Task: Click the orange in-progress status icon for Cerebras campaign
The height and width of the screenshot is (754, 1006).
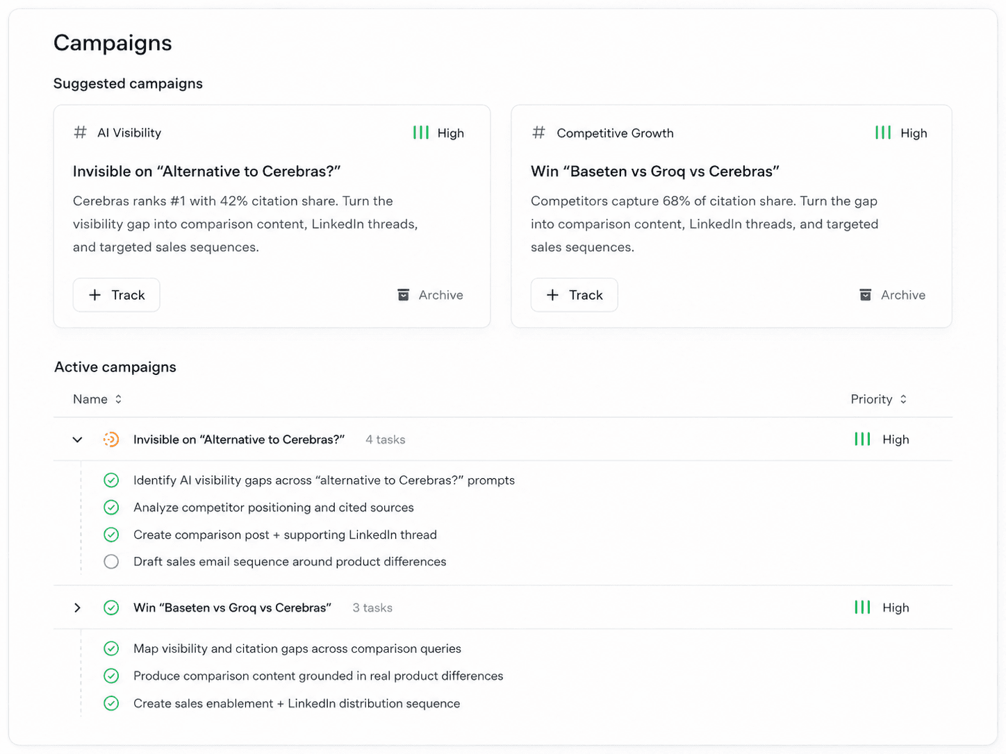Action: click(x=111, y=439)
